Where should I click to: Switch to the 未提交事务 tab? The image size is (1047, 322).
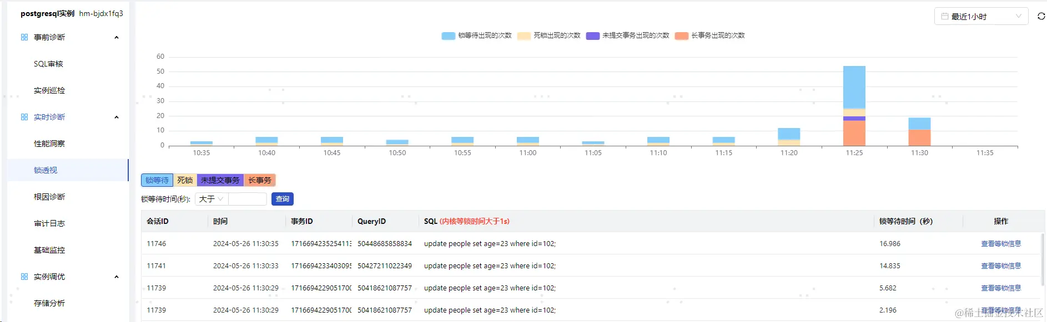[220, 180]
